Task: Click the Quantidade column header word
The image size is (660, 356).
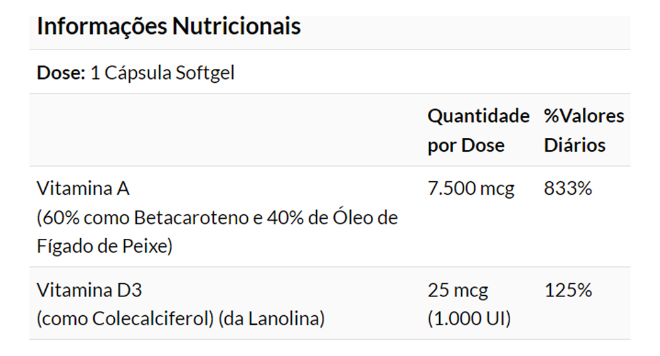Action: [478, 116]
